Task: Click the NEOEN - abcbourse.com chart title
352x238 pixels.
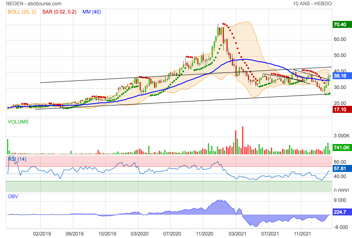Action: pyautogui.click(x=34, y=4)
